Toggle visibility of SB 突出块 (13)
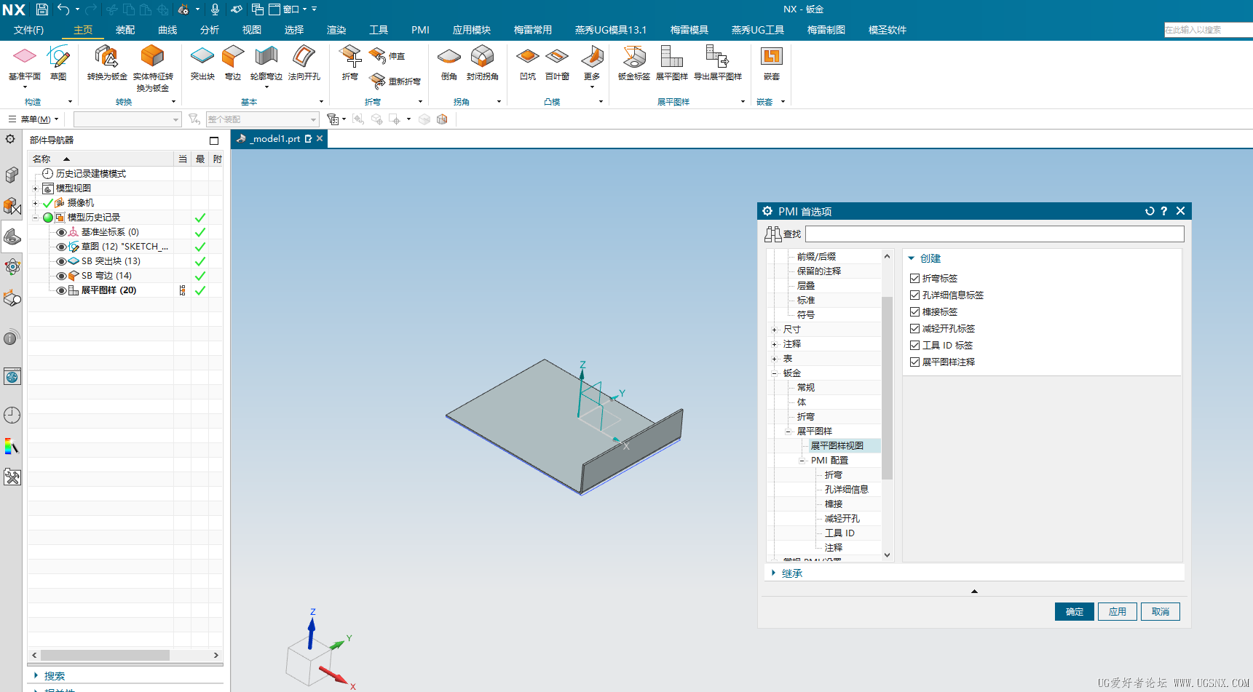The width and height of the screenshot is (1253, 692). 61,261
